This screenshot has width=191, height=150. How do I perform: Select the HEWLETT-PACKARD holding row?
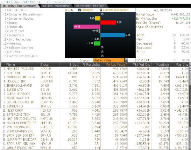95,69
